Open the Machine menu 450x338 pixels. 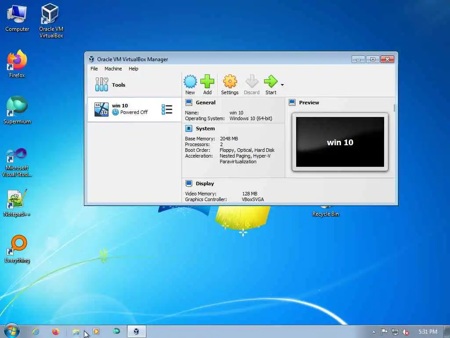113,69
